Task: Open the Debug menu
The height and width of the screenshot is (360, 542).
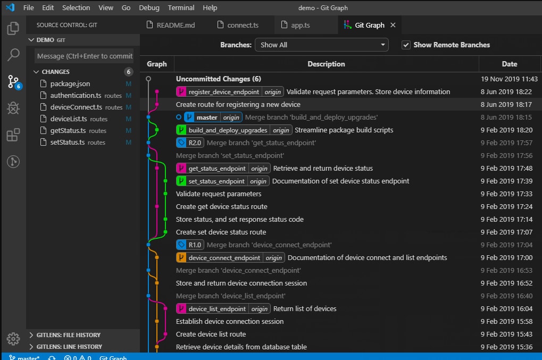Action: [149, 7]
